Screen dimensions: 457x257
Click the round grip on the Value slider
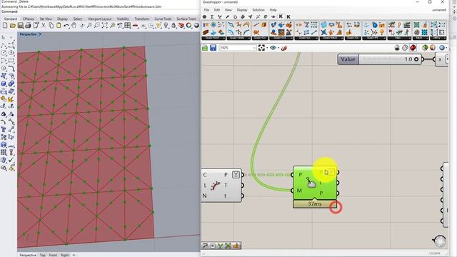[x=416, y=59]
